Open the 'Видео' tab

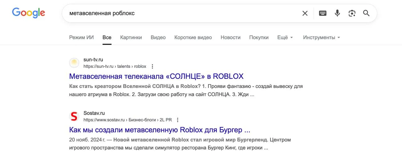(x=158, y=37)
